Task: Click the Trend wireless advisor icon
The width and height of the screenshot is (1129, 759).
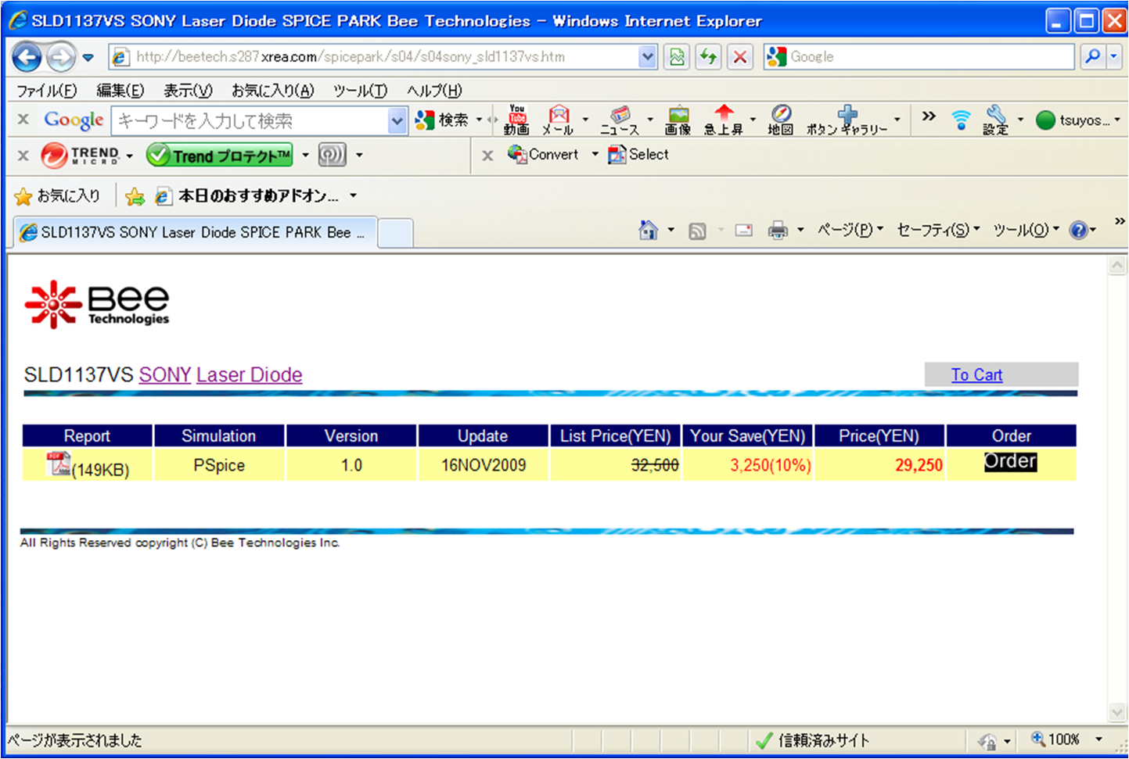Action: (332, 155)
